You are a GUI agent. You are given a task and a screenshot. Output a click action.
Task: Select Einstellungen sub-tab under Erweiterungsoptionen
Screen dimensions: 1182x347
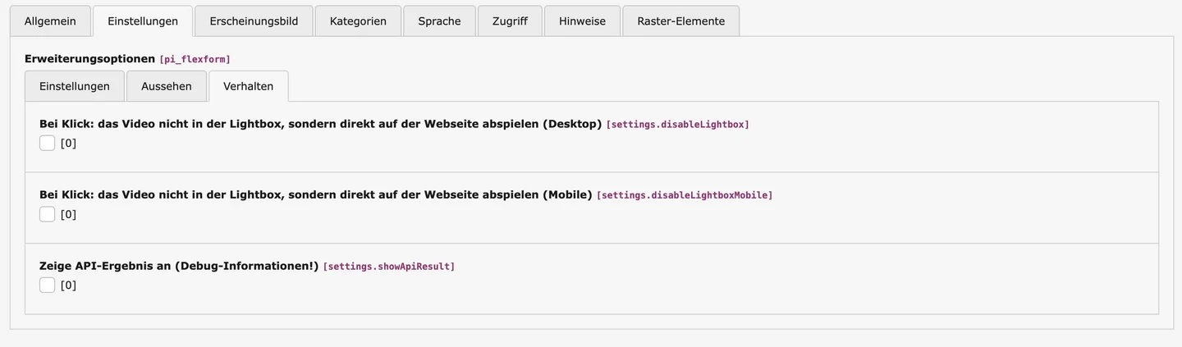(x=75, y=86)
